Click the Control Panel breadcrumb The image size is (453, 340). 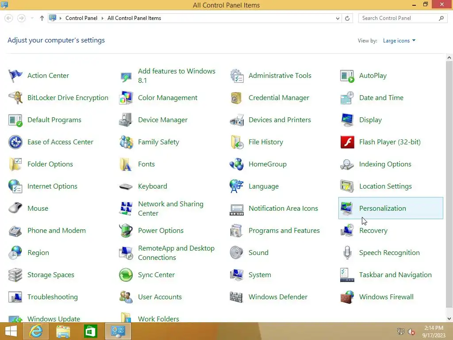click(x=81, y=18)
